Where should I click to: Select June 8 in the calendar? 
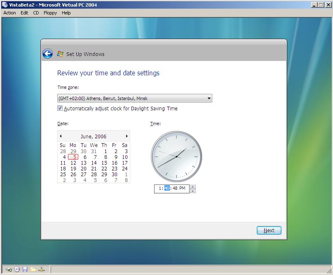(x=106, y=157)
